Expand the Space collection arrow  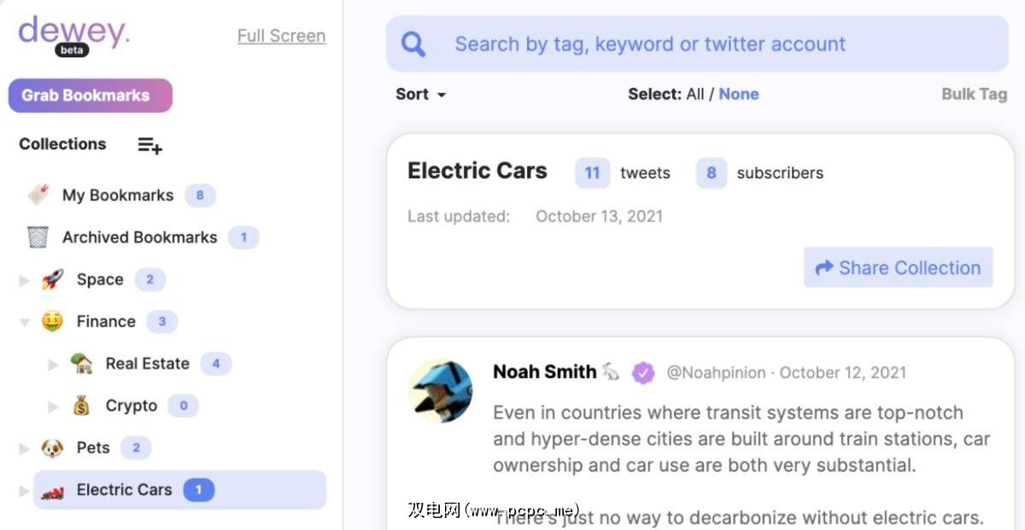click(24, 280)
